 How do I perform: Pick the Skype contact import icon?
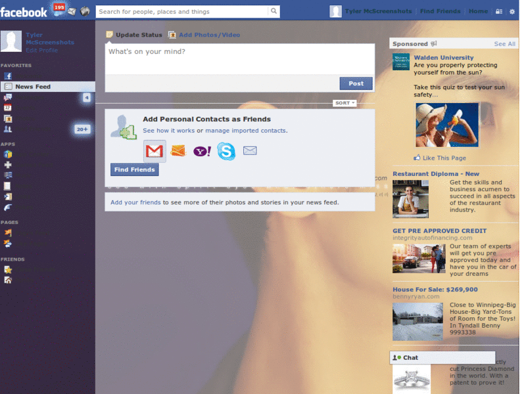click(x=226, y=152)
